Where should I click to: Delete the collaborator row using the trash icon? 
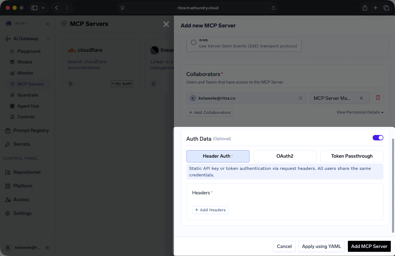point(378,97)
